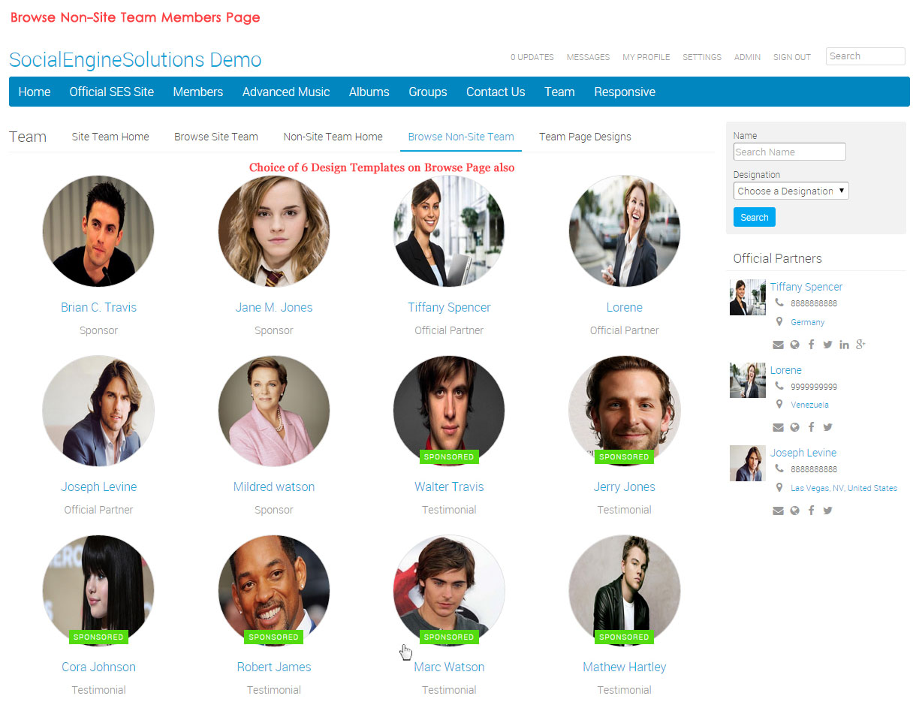Click Lorene's Facebook icon in sidebar
Screen dimensions: 919x714
(811, 428)
